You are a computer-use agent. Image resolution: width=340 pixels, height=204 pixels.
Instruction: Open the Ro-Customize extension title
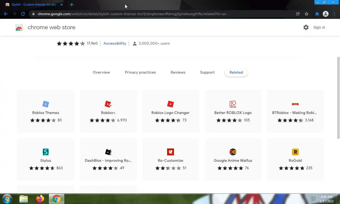point(171,160)
